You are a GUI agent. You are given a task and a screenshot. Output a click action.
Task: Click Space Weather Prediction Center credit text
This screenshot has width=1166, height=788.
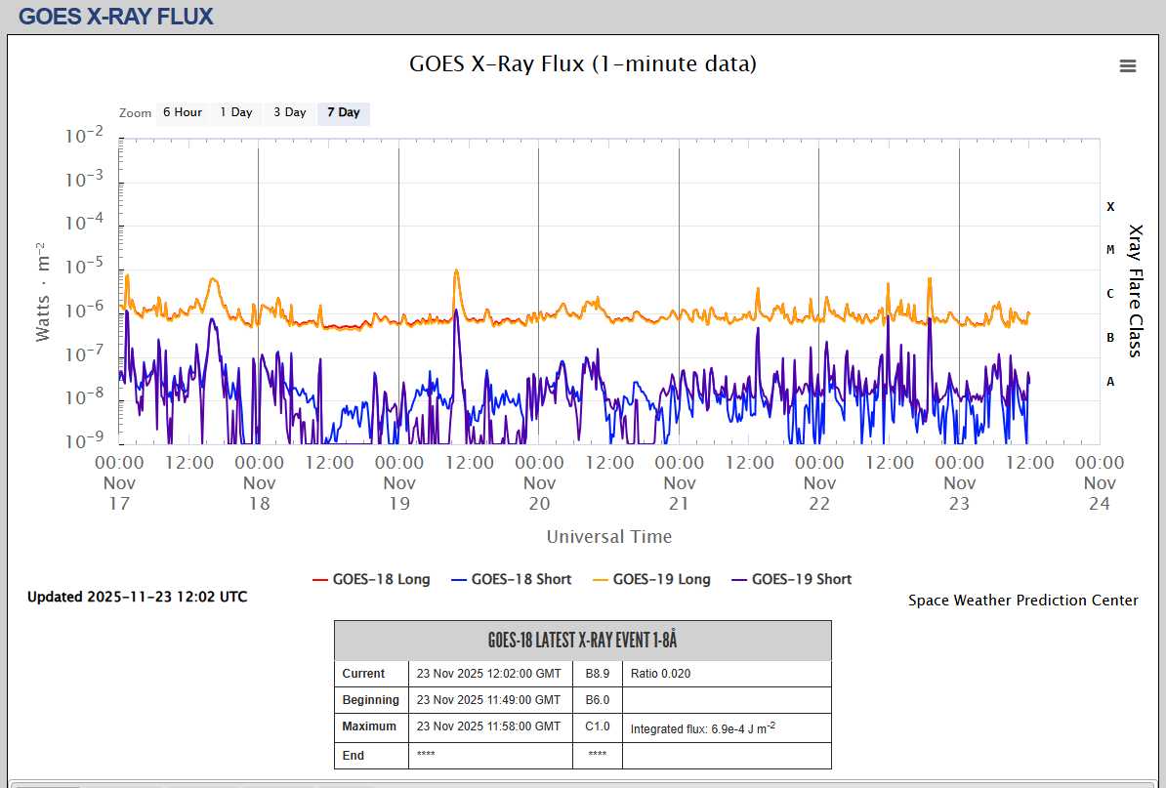(x=1022, y=601)
